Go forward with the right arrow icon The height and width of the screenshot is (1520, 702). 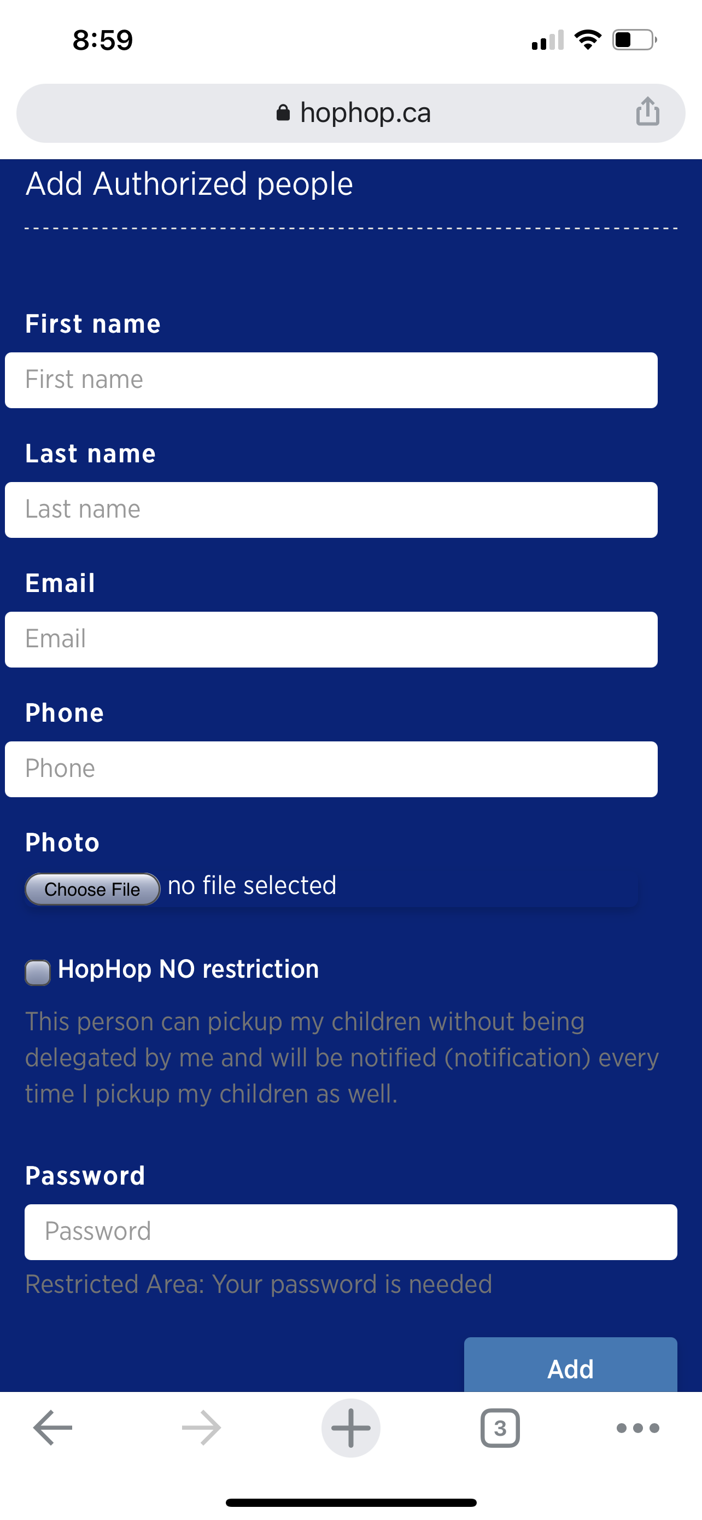tap(202, 1428)
